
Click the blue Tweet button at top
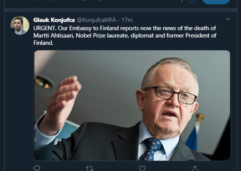(x=216, y=1)
